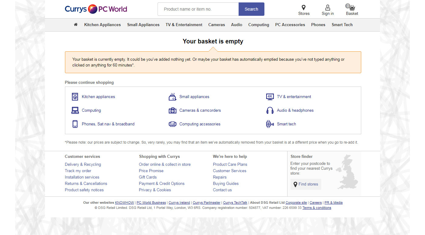
Task: Click the Search button
Action: pos(251,9)
